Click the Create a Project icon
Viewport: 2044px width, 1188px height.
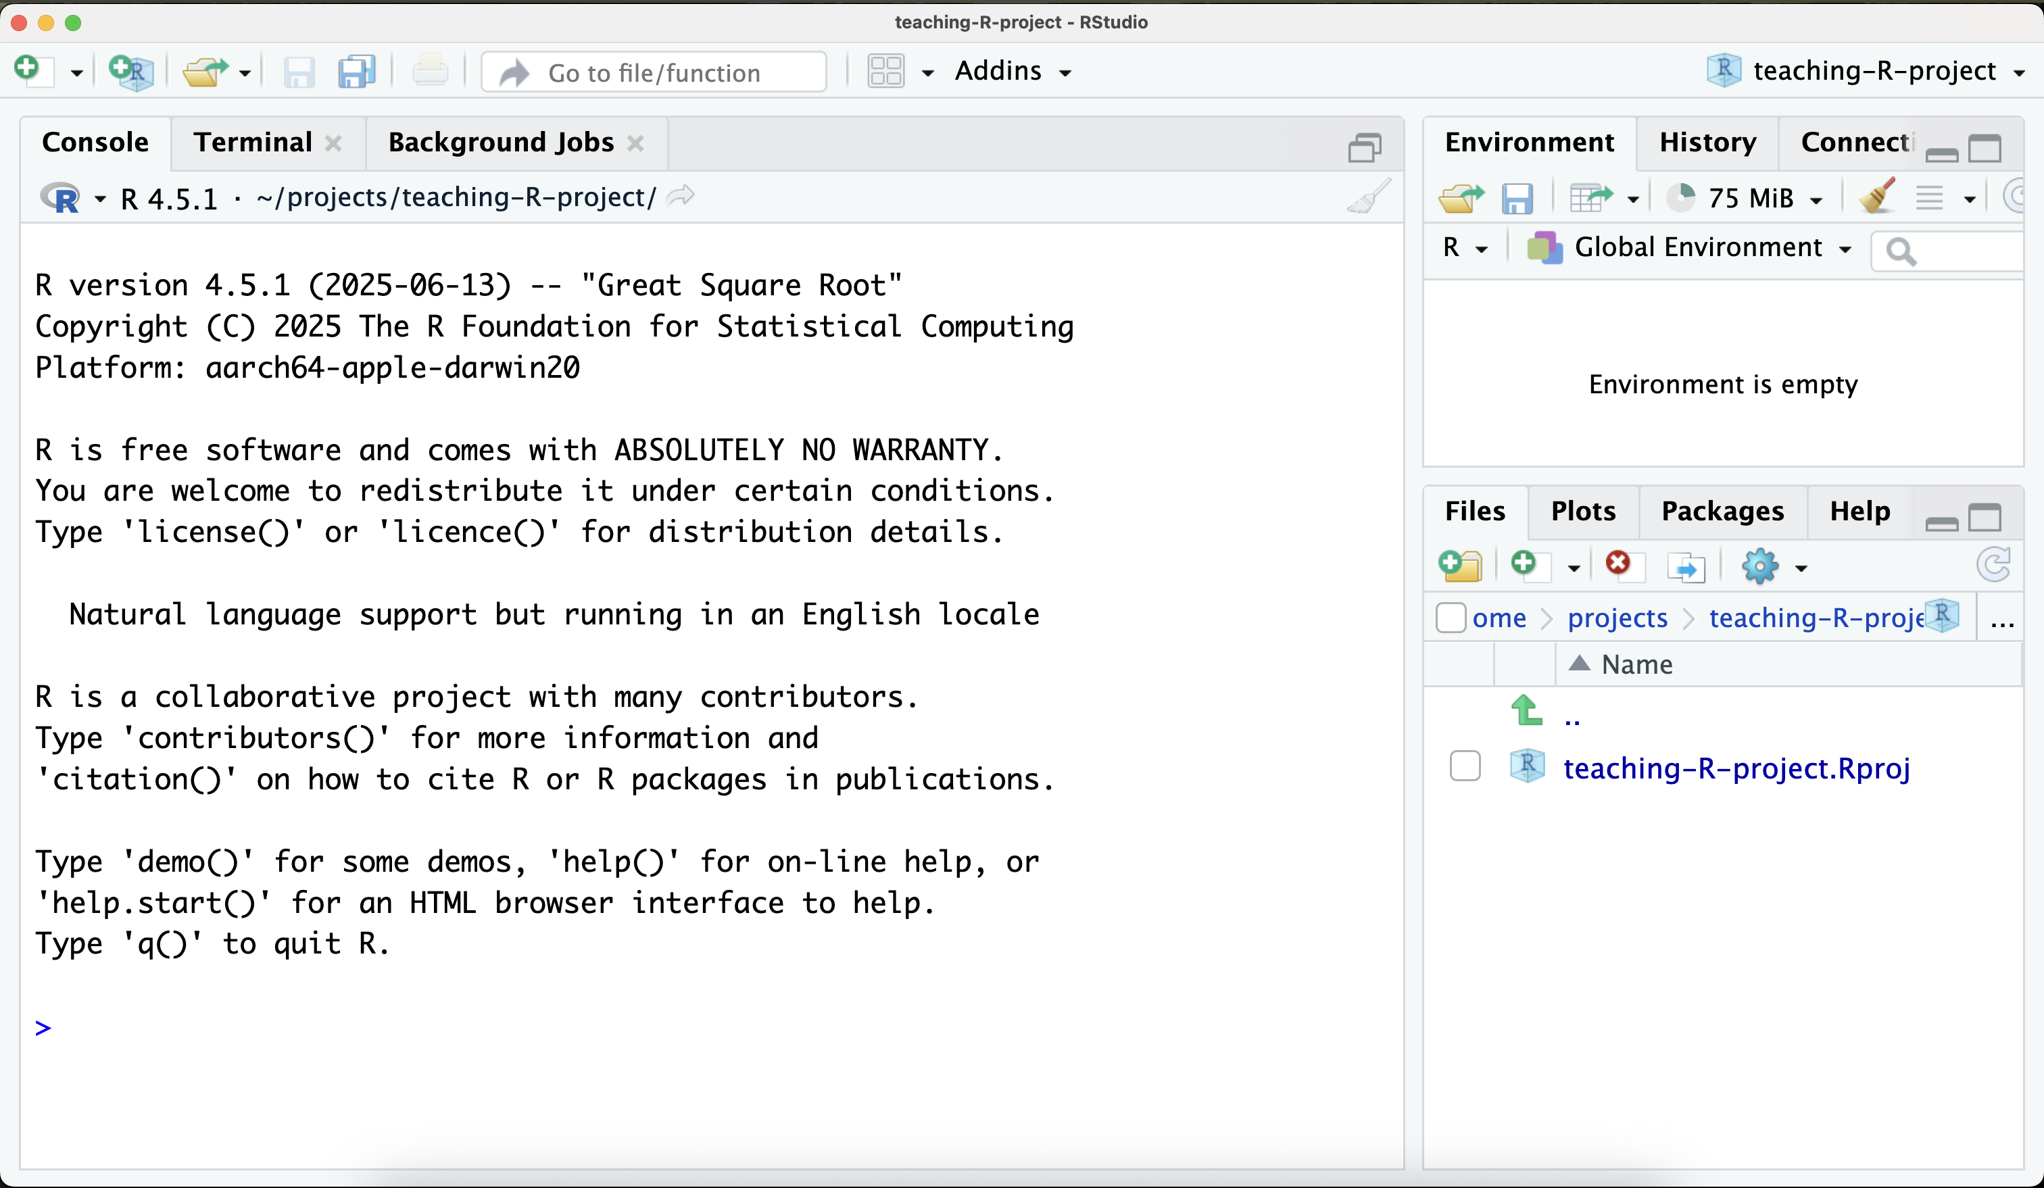click(131, 72)
